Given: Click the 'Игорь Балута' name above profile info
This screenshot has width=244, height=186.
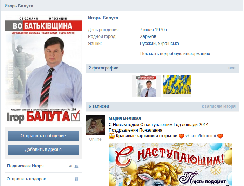Looking at the screenshot, I should coord(103,18).
